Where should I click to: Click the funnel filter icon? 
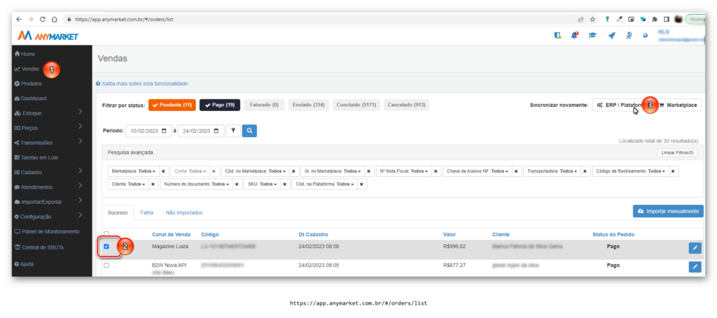pyautogui.click(x=232, y=131)
